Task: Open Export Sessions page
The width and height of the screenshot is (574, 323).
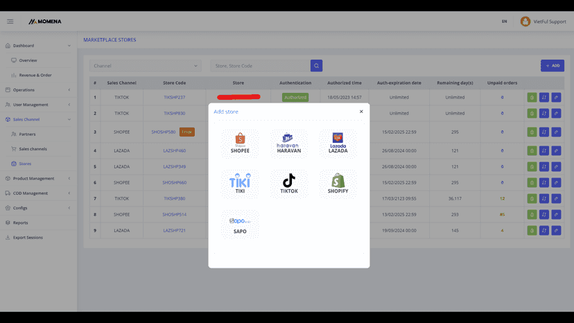Action: pyautogui.click(x=28, y=237)
